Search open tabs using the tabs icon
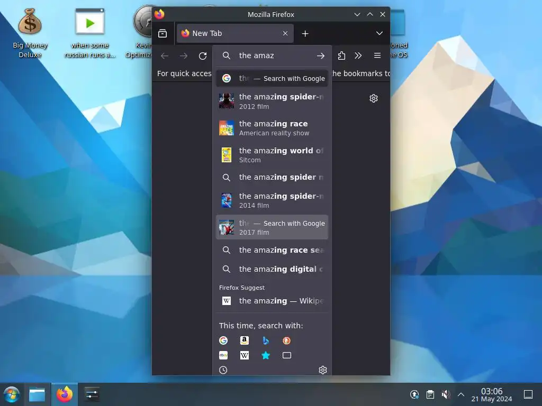The image size is (542, 406). (x=286, y=355)
